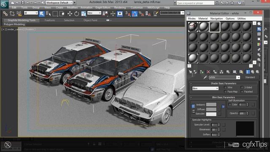Open the 3ds Max application menu logo

[4, 4]
